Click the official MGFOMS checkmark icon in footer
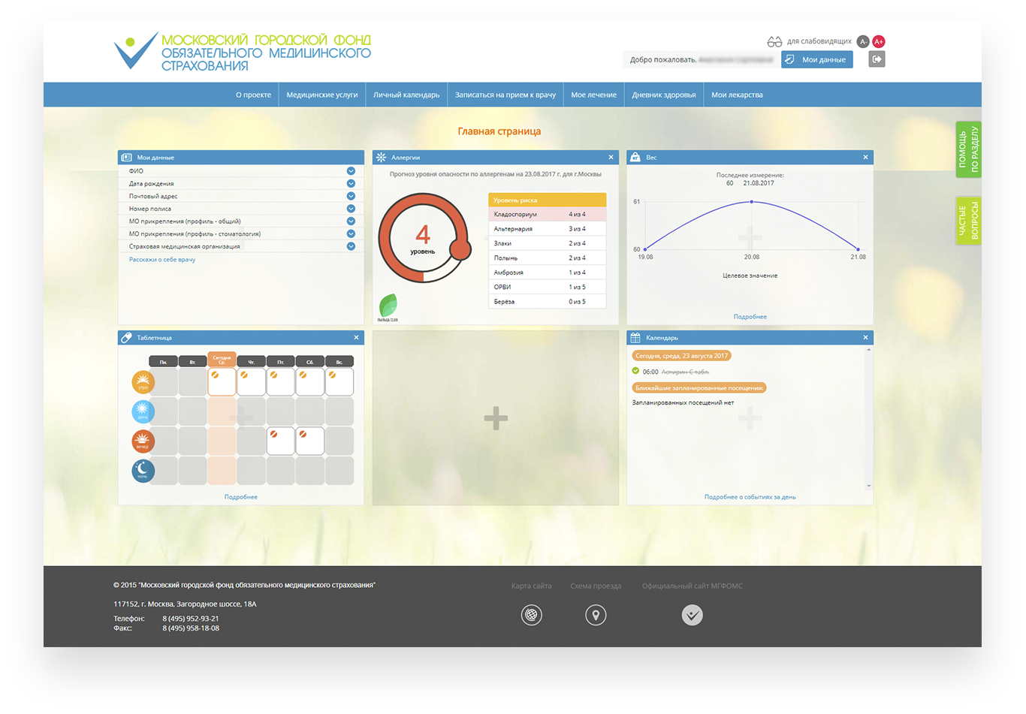Image resolution: width=1026 pixels, height=714 pixels. pos(692,616)
